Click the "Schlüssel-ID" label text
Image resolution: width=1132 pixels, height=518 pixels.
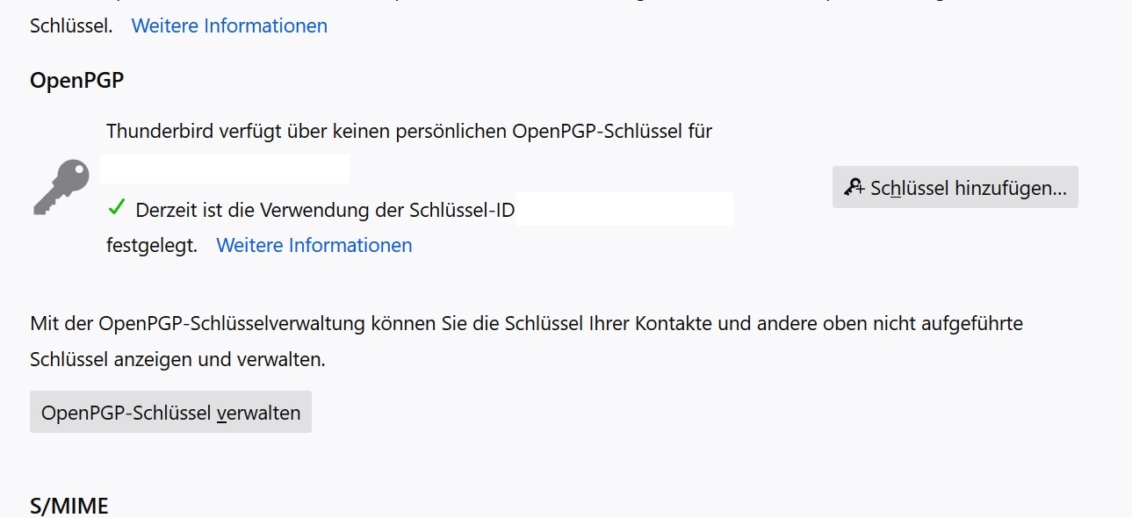461,211
